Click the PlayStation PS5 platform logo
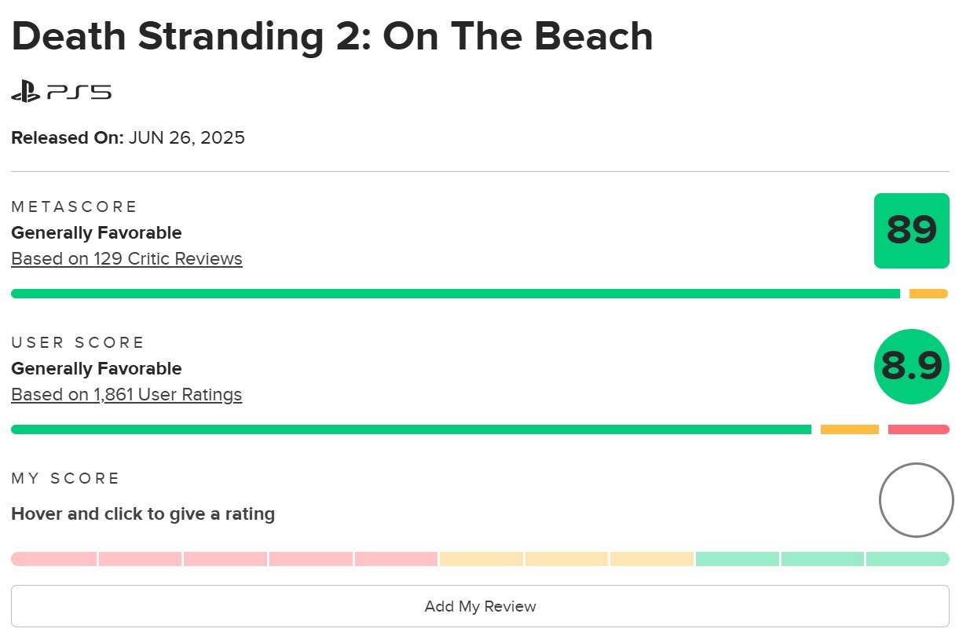This screenshot has width=970, height=643. pos(61,93)
